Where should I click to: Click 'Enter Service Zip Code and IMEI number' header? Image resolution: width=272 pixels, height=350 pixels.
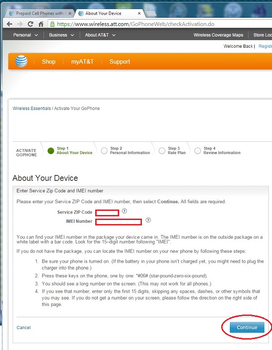(60, 191)
